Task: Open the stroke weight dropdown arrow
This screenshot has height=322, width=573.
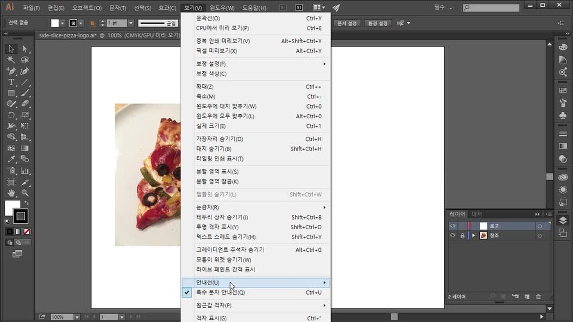Action: click(x=131, y=23)
